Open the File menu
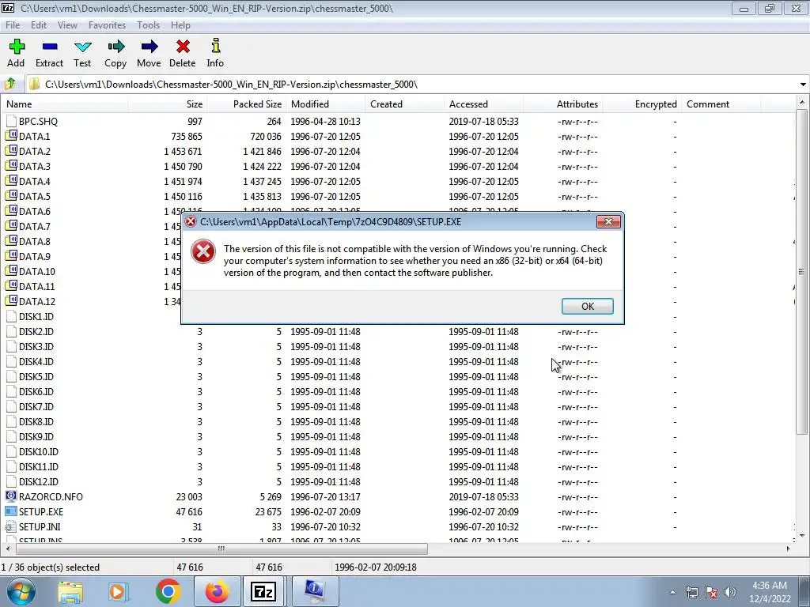 coord(13,25)
